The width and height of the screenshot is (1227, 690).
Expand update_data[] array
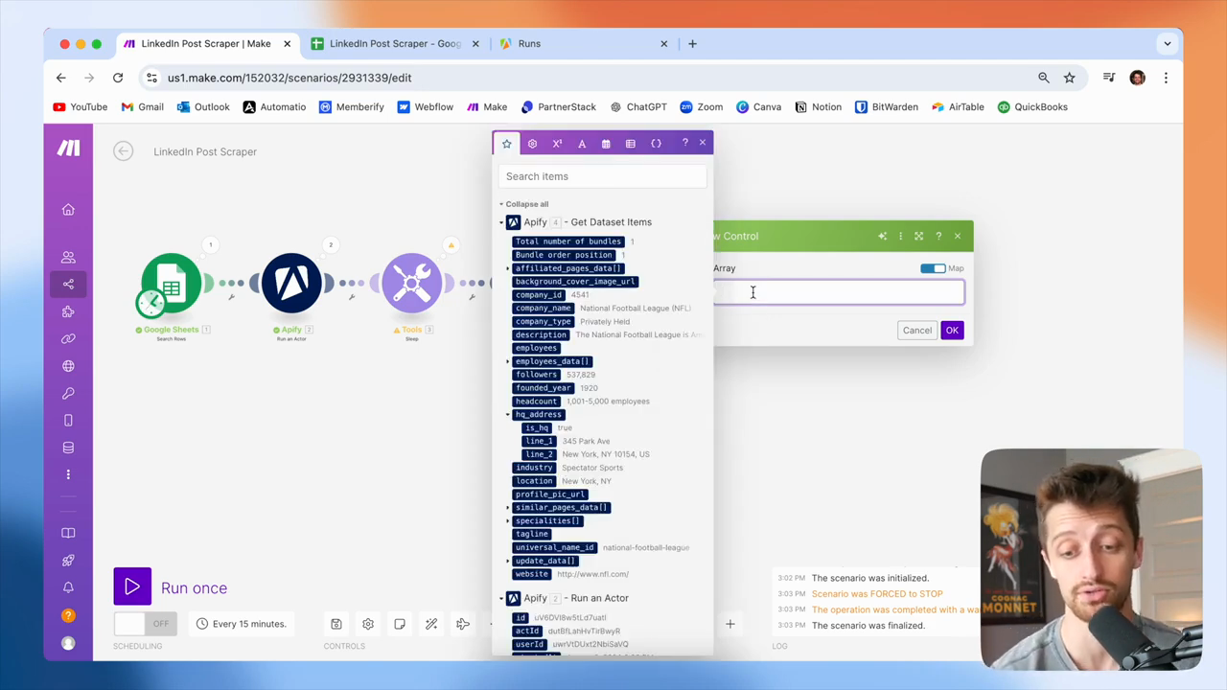click(x=508, y=561)
